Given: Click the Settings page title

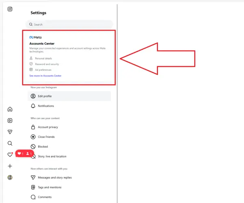Looking at the screenshot, I should (38, 13).
